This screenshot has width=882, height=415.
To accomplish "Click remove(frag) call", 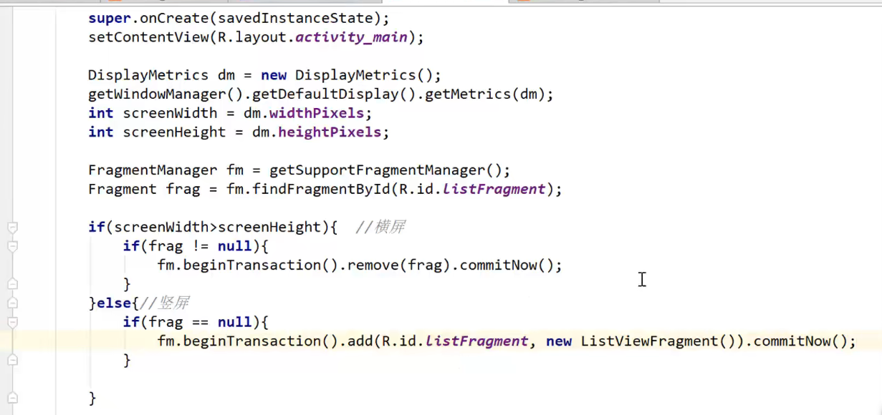I will coord(399,265).
